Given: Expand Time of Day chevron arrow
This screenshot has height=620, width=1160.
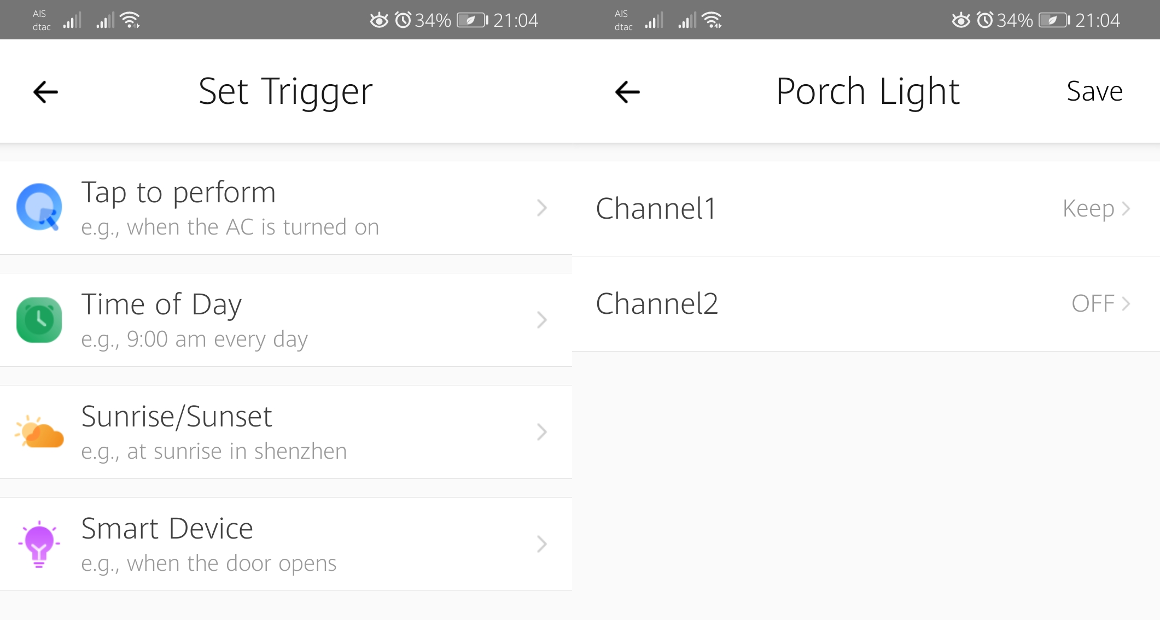Looking at the screenshot, I should [x=541, y=320].
